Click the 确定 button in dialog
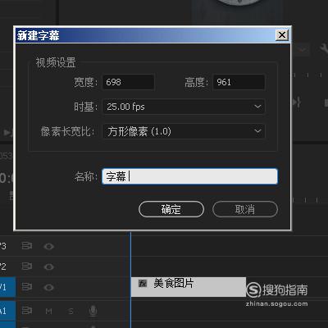The image size is (328, 328). (x=171, y=209)
